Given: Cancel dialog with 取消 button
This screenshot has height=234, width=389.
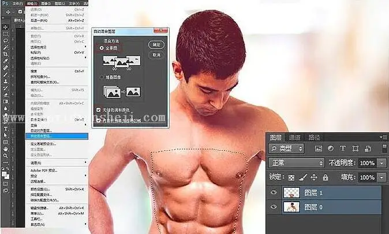Looking at the screenshot, I should pos(156,55).
